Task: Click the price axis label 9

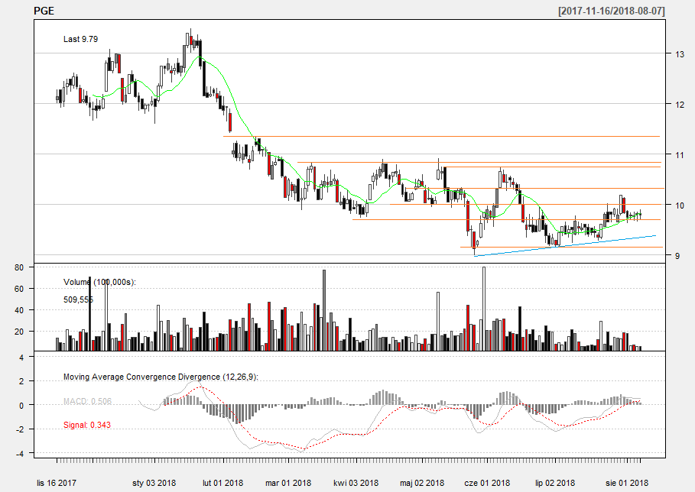Action: 677,255
